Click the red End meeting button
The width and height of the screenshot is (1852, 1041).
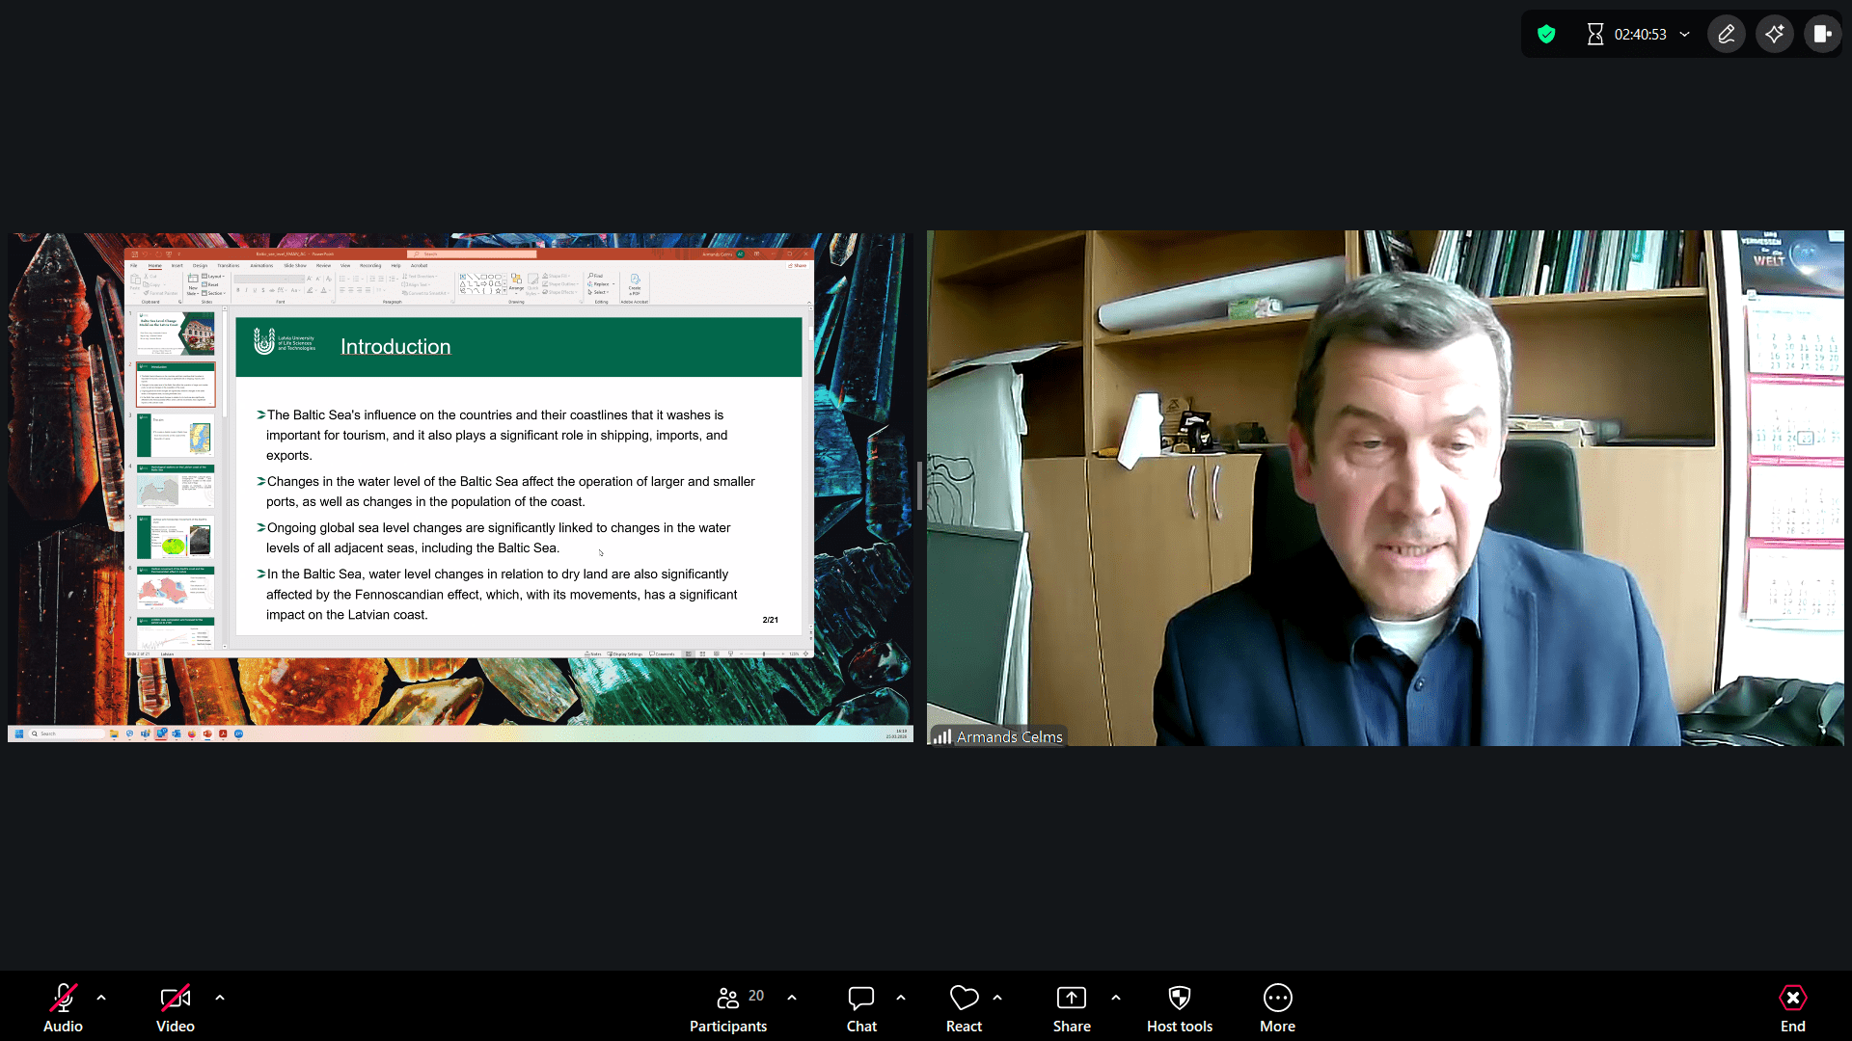coord(1792,998)
